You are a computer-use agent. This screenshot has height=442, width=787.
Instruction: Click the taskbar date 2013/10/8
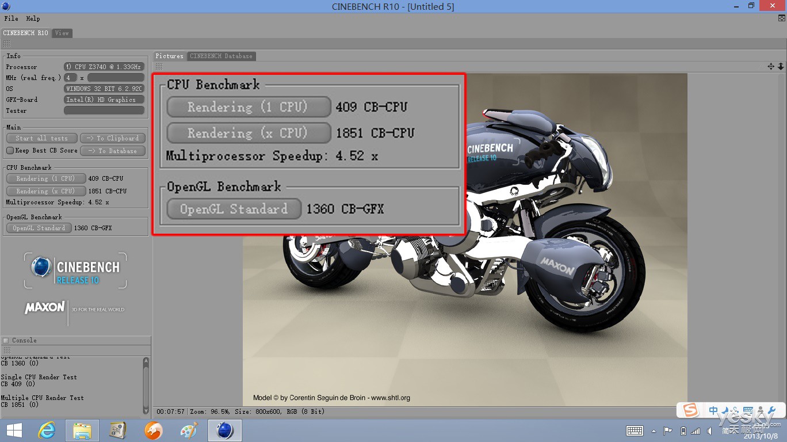coord(761,436)
